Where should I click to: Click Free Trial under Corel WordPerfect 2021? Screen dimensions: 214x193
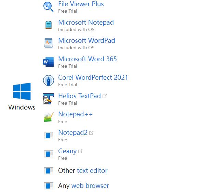68,85
